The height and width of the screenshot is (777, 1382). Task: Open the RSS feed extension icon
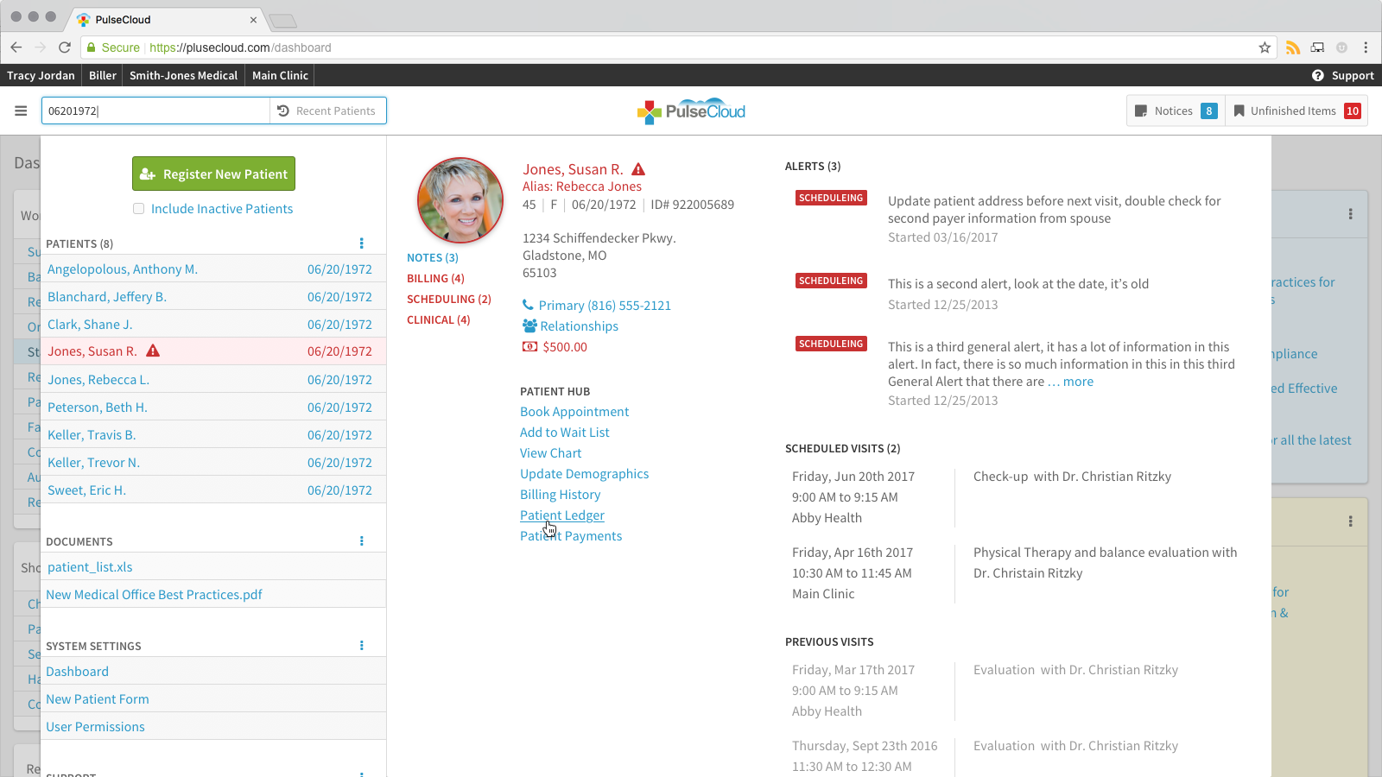click(x=1293, y=47)
